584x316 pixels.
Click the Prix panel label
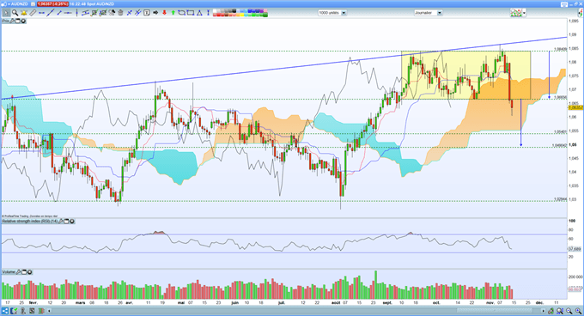pyautogui.click(x=5, y=21)
